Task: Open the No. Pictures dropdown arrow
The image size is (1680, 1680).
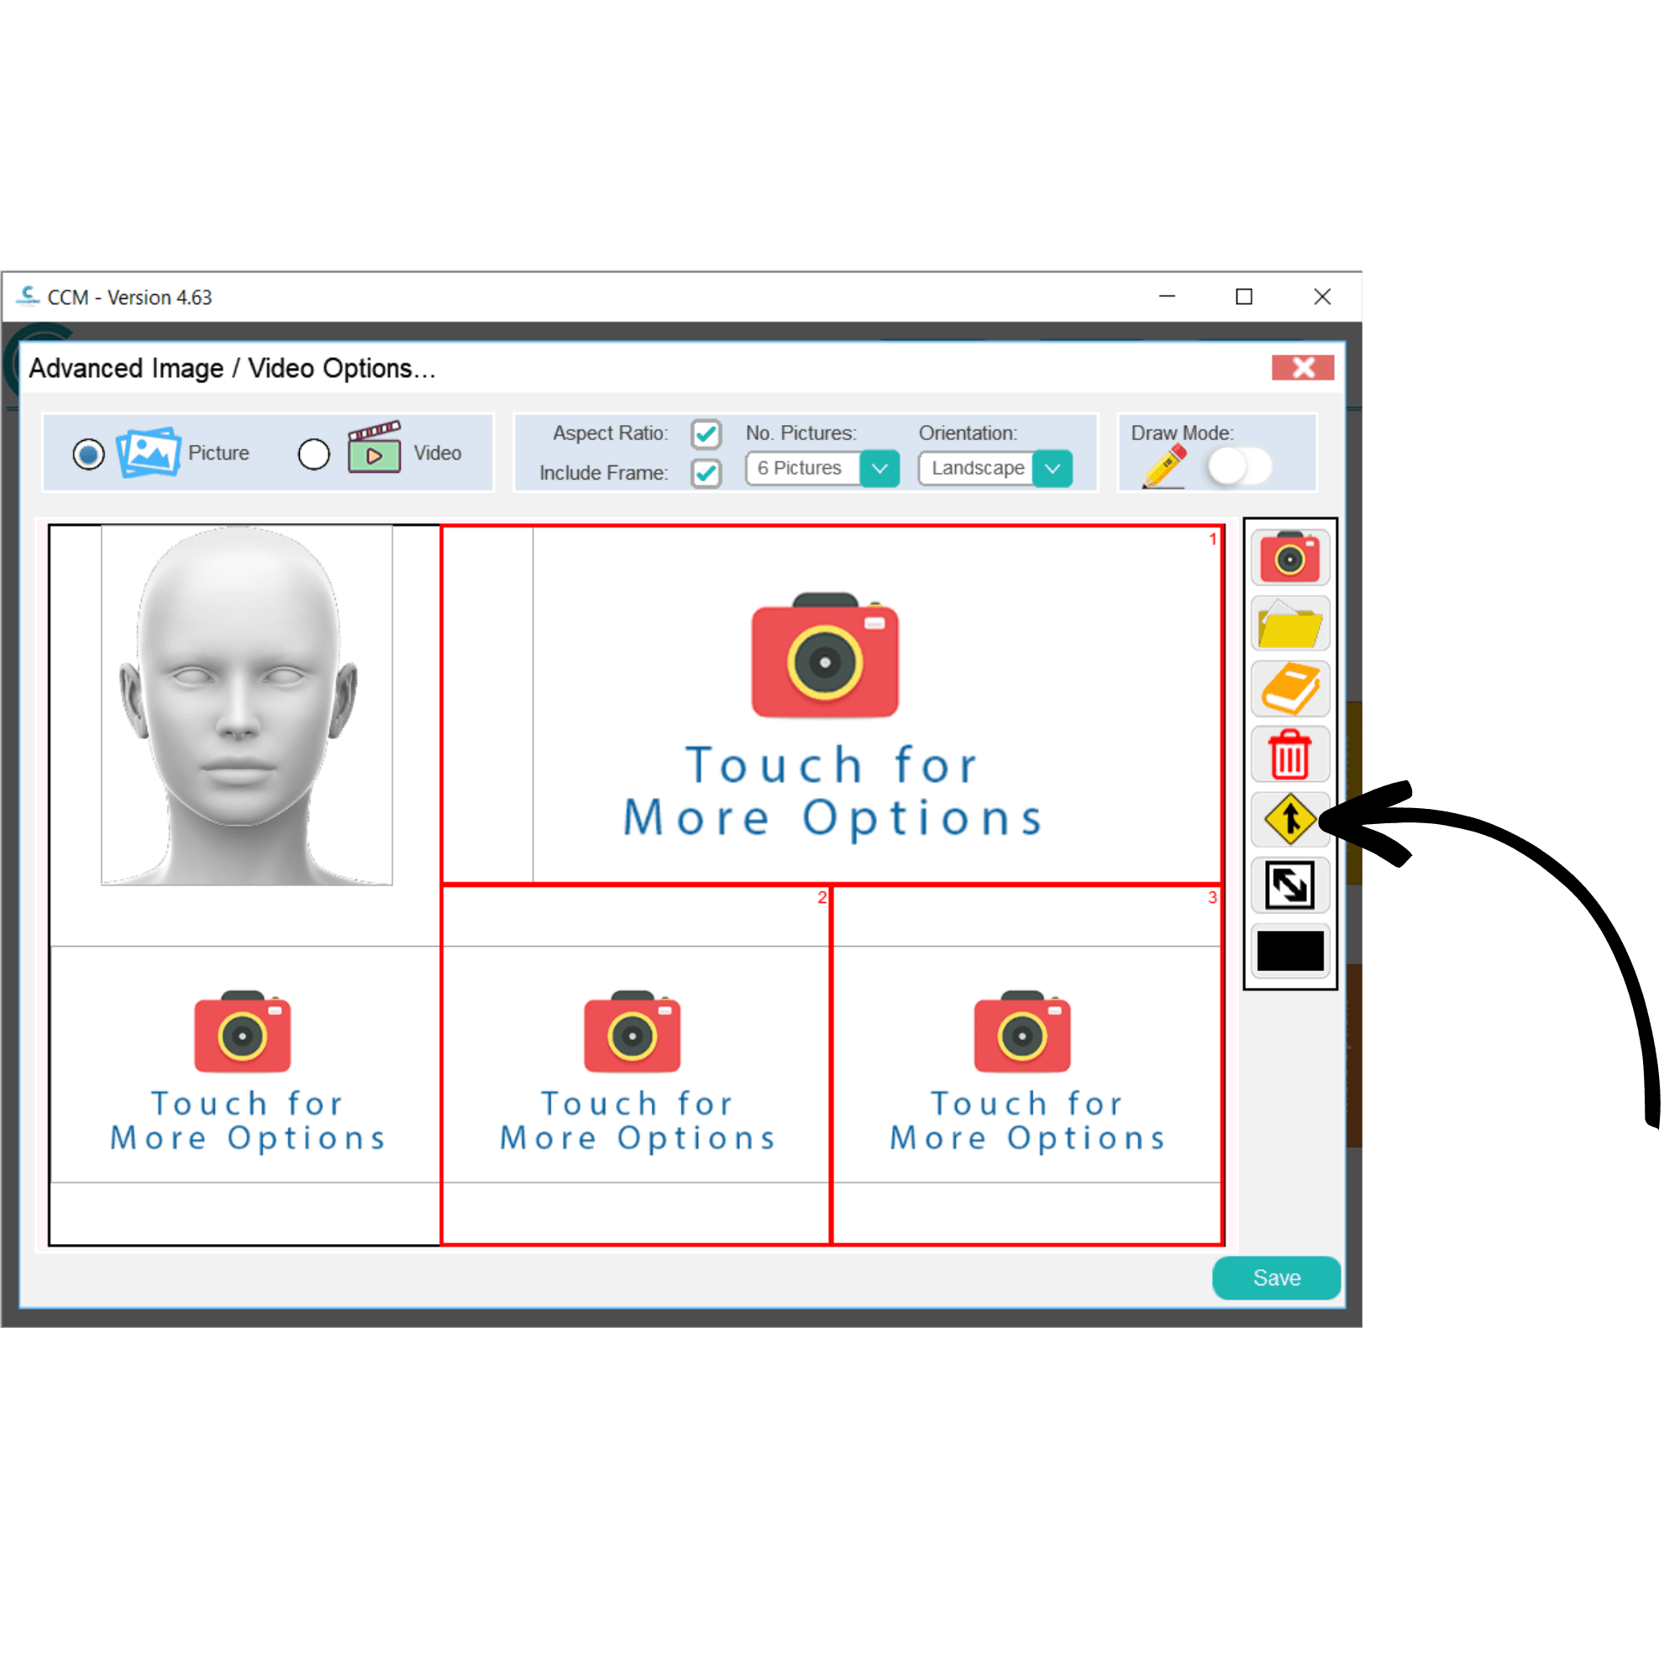Action: (x=879, y=469)
